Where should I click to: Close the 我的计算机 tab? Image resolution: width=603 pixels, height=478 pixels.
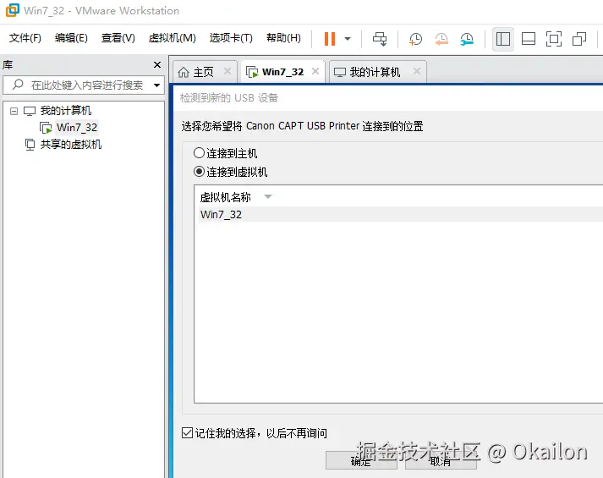[417, 71]
